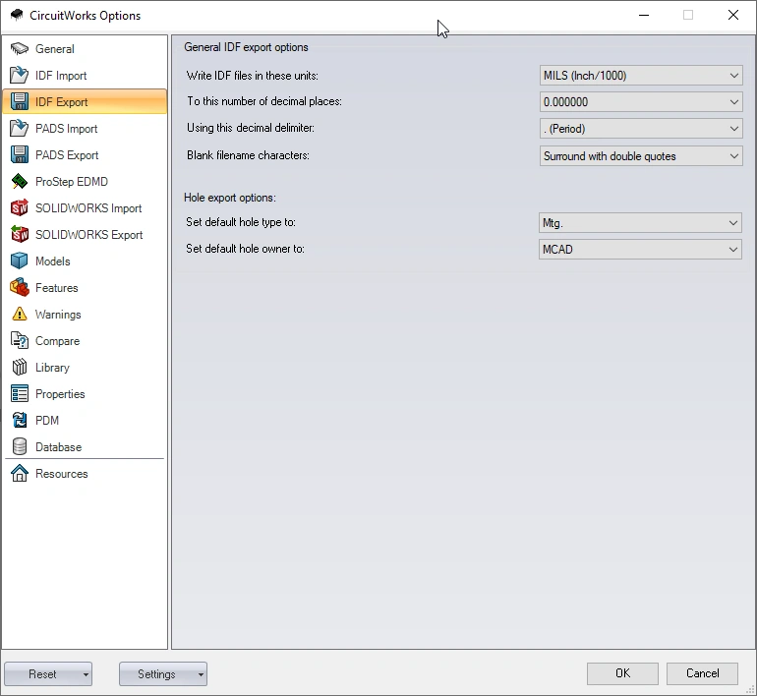Screen dimensions: 757x696
Task: Open the default hole owner dropdown
Action: coord(641,250)
